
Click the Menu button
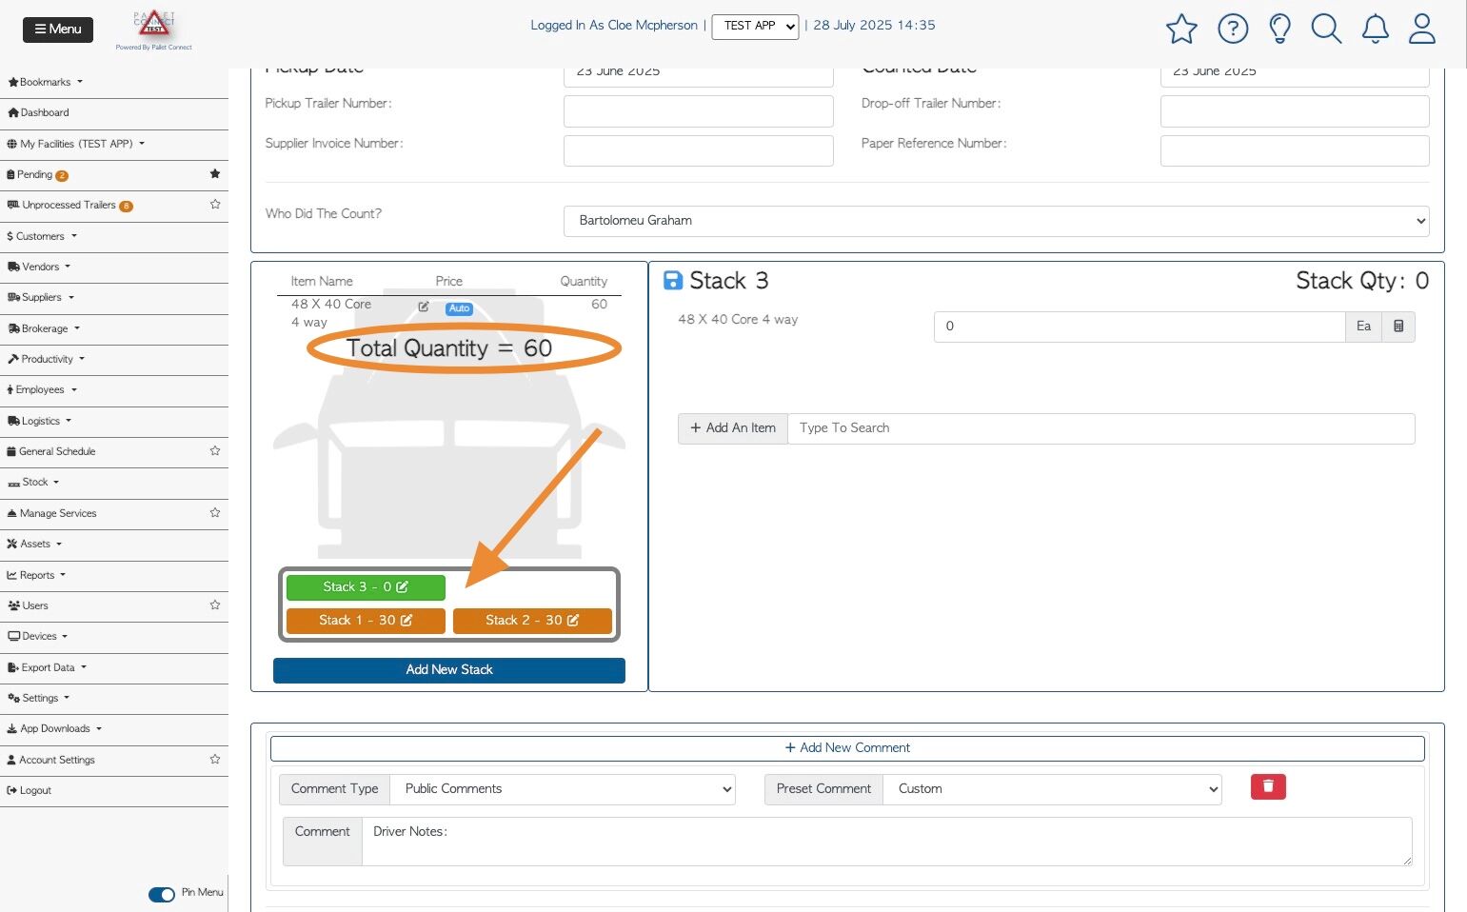pos(58,30)
